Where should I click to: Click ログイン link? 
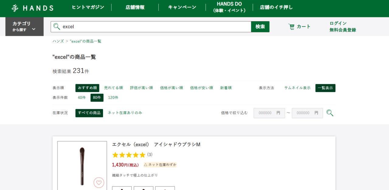[x=338, y=23]
